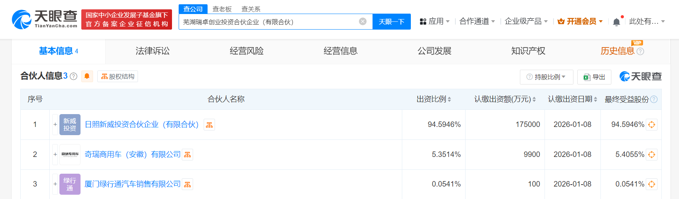Show help icon beside 最终受益股份 column
The image size is (679, 199).
pyautogui.click(x=654, y=99)
